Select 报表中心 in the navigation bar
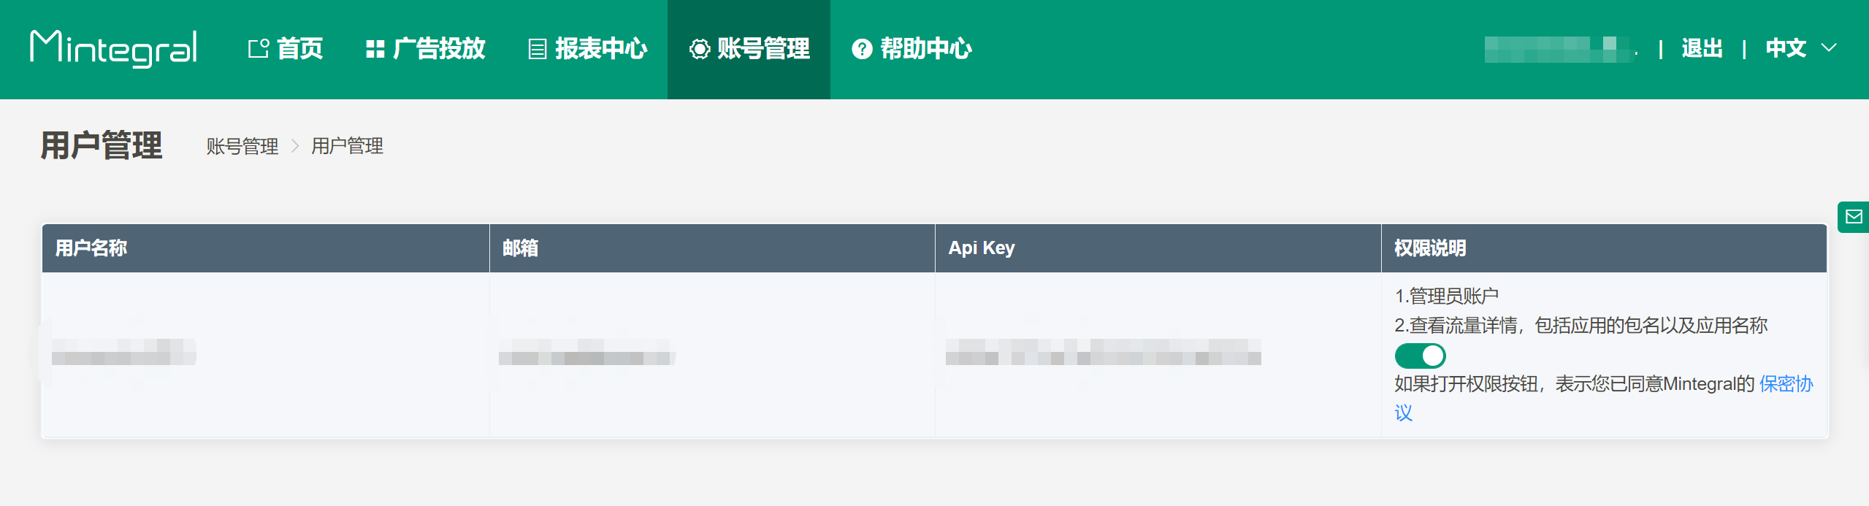 click(x=600, y=48)
